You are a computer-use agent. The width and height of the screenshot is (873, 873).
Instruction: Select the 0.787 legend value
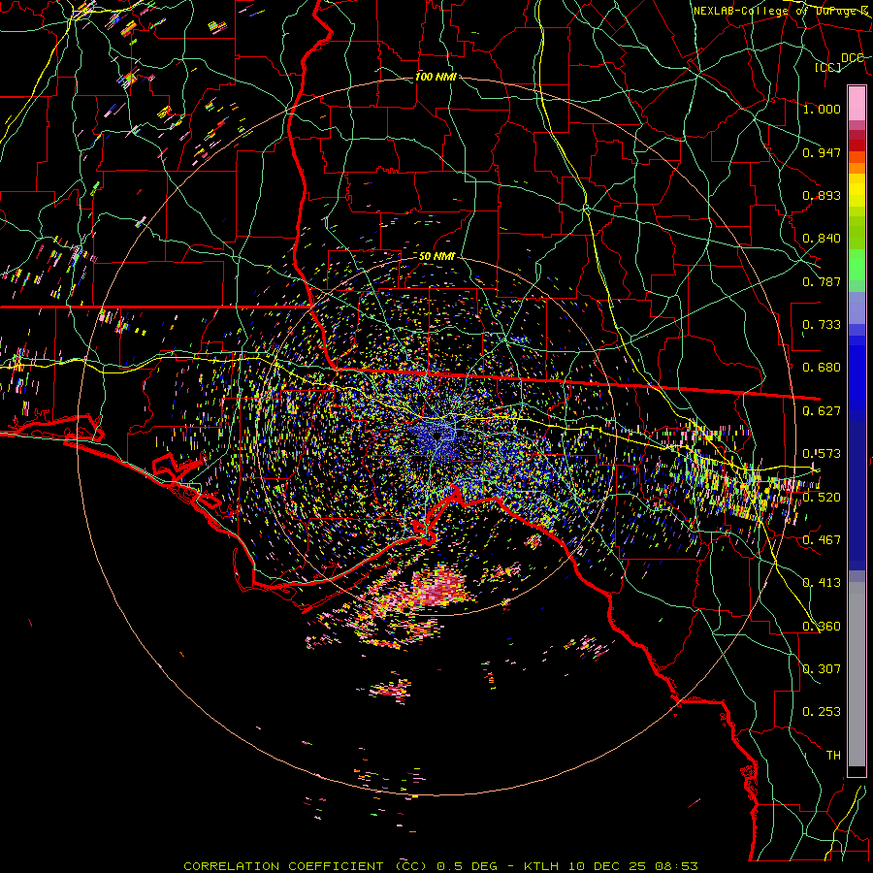[x=822, y=281]
